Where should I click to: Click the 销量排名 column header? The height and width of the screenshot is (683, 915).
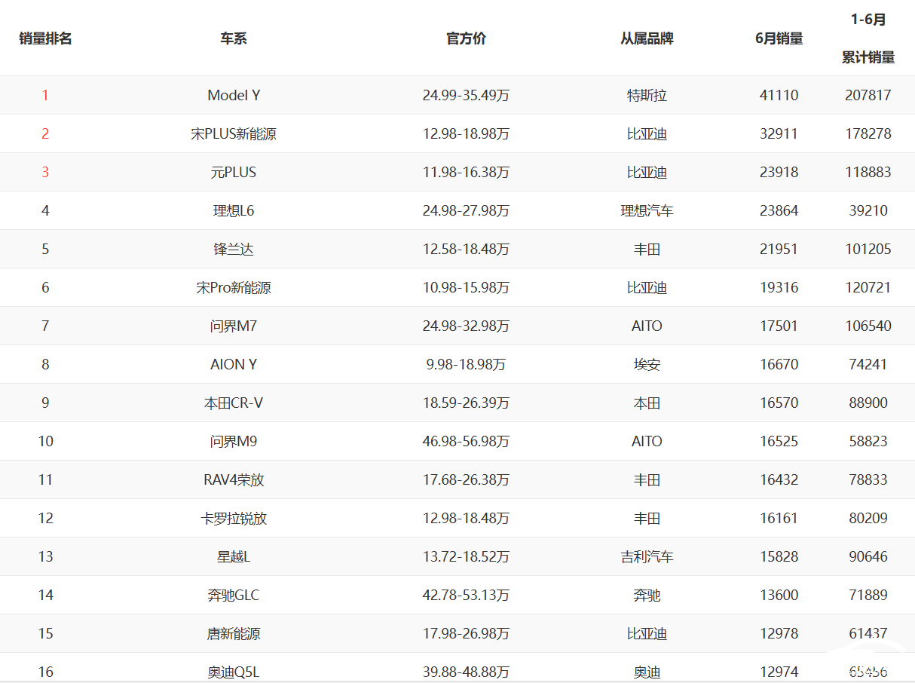pyautogui.click(x=45, y=38)
